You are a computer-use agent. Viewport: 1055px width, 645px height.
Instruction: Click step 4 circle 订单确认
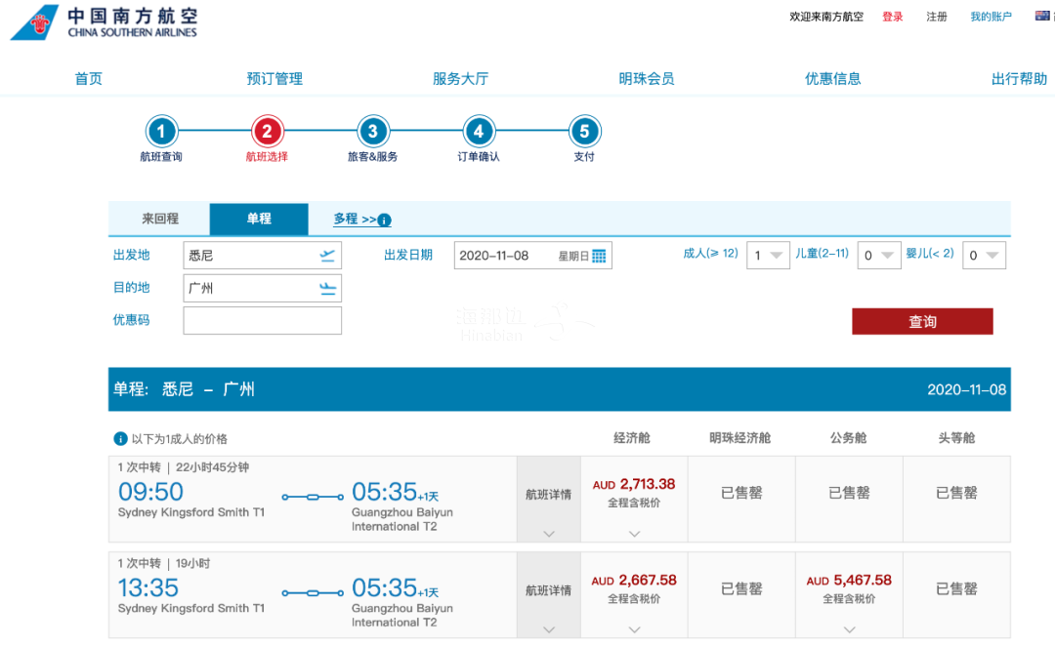point(479,131)
